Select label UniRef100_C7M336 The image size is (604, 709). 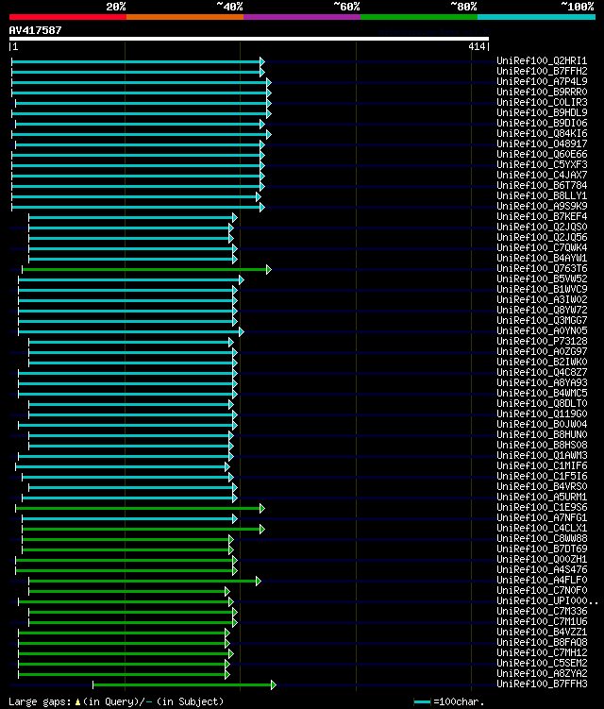click(542, 612)
